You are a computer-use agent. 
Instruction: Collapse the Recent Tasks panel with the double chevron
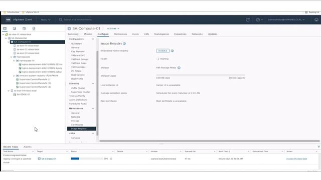coord(318,146)
